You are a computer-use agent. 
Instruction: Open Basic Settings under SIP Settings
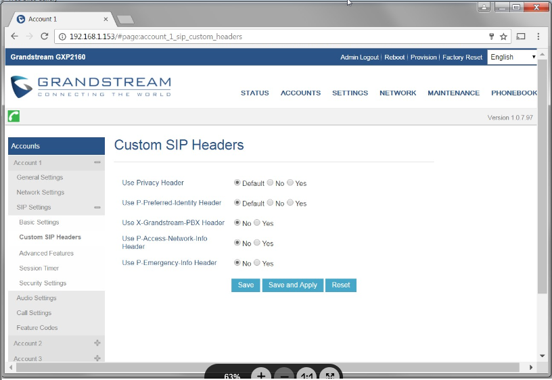pyautogui.click(x=39, y=222)
